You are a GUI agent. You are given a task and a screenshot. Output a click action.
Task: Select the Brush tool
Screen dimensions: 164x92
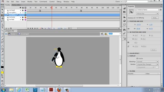point(2,39)
